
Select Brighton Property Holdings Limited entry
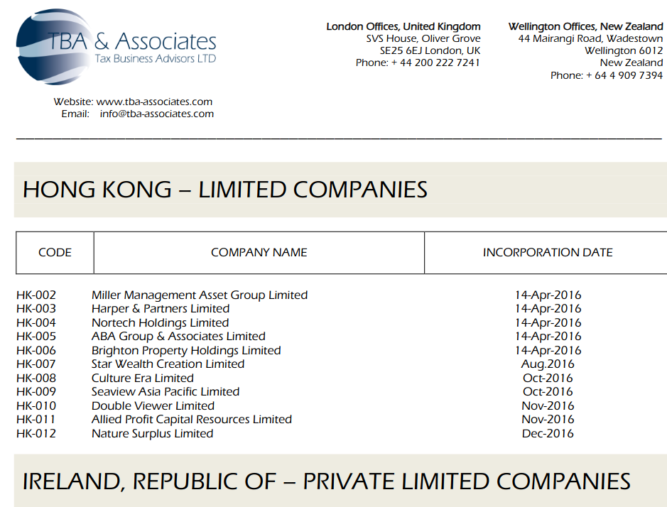(x=186, y=350)
